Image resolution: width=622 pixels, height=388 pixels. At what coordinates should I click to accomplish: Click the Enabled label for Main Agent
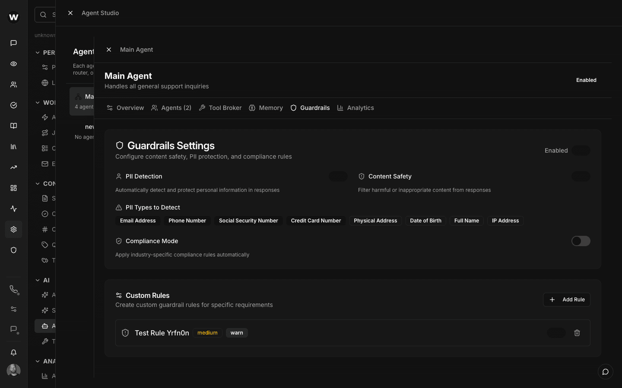click(x=586, y=80)
